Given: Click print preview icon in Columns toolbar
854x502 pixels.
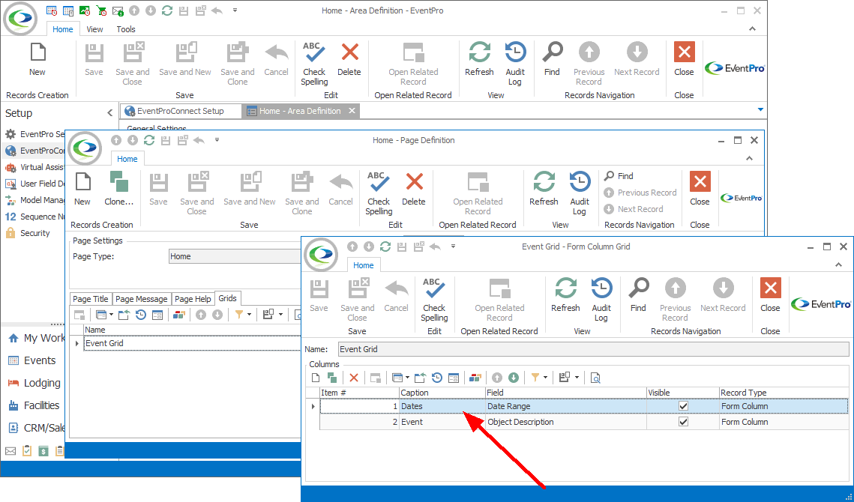Looking at the screenshot, I should [595, 378].
